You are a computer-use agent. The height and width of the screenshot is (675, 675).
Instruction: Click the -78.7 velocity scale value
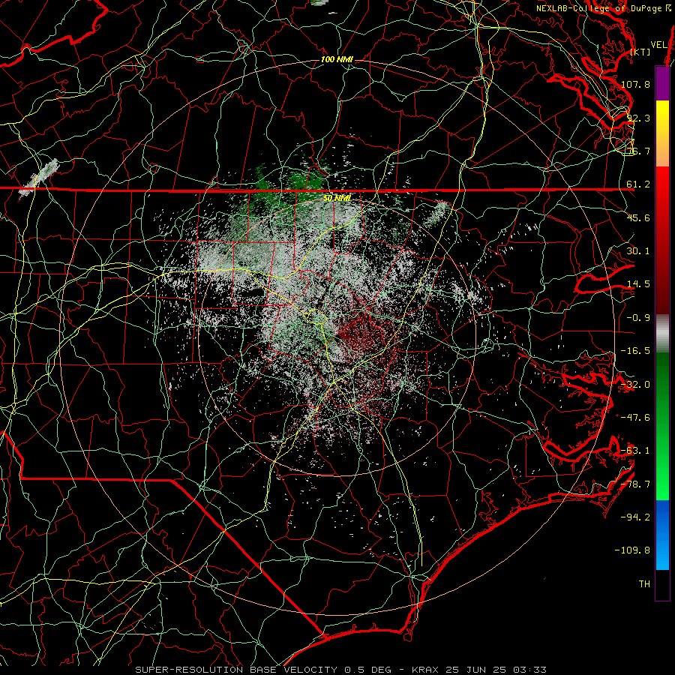(x=635, y=484)
